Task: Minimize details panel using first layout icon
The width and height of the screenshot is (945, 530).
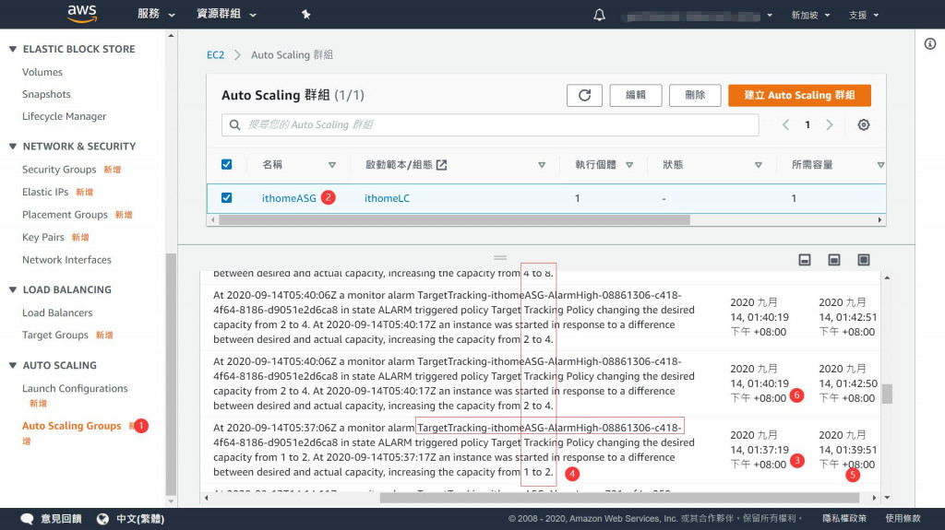Action: (x=805, y=260)
